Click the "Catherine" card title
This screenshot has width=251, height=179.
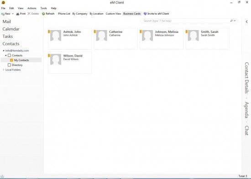pos(116,32)
